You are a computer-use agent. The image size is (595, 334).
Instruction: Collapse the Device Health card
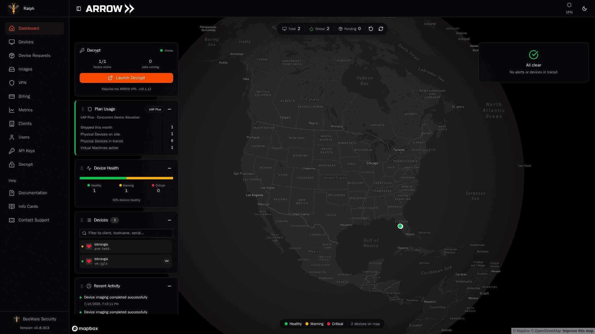tap(170, 168)
